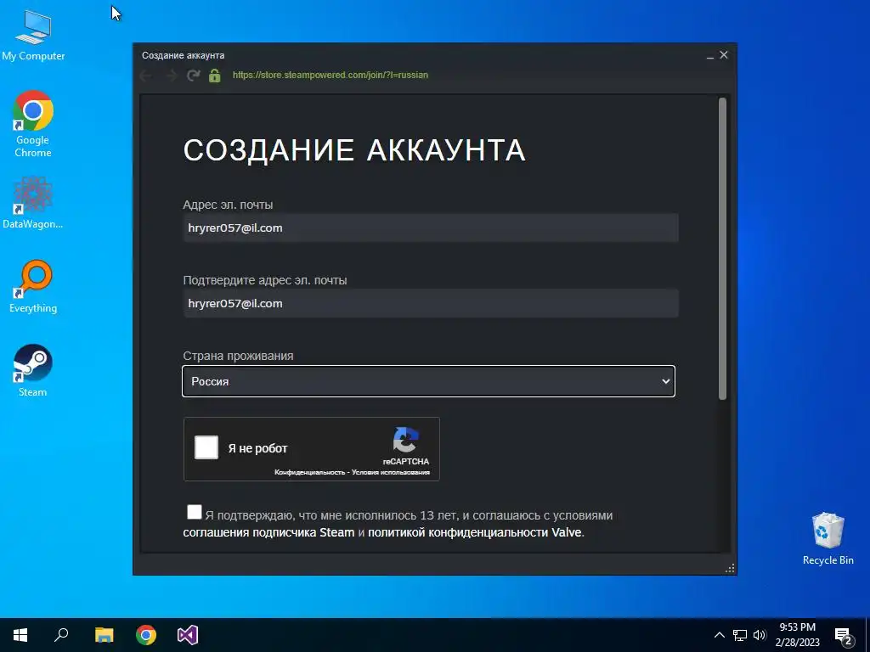The image size is (870, 652).
Task: Show hidden system tray icons
Action: coord(719,635)
